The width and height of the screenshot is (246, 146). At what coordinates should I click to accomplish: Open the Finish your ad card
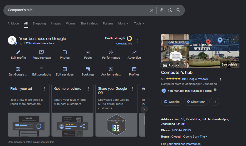click(29, 110)
